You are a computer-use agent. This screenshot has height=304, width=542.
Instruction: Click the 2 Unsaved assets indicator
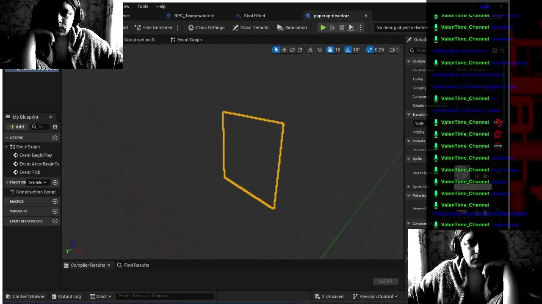coord(329,296)
